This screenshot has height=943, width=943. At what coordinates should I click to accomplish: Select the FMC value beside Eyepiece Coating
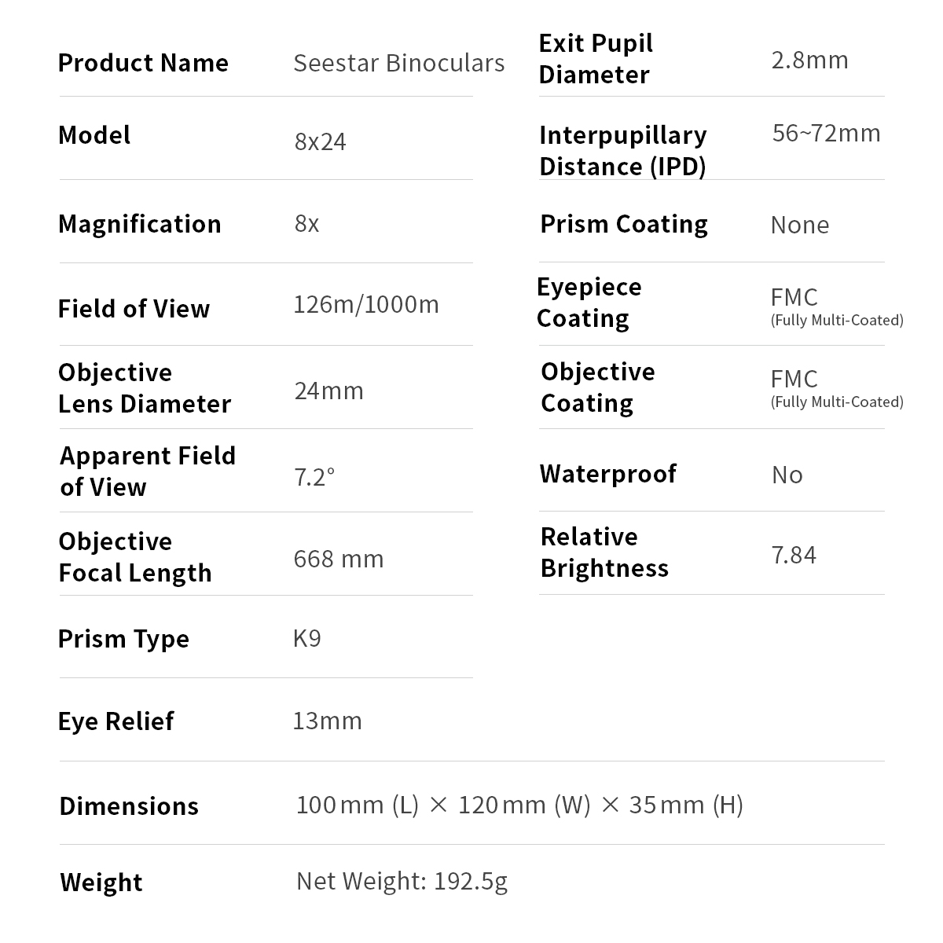coord(794,298)
